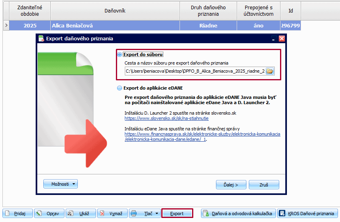The image size is (340, 222).
Task: Click the Oprav edit button
Action: [x=48, y=214]
